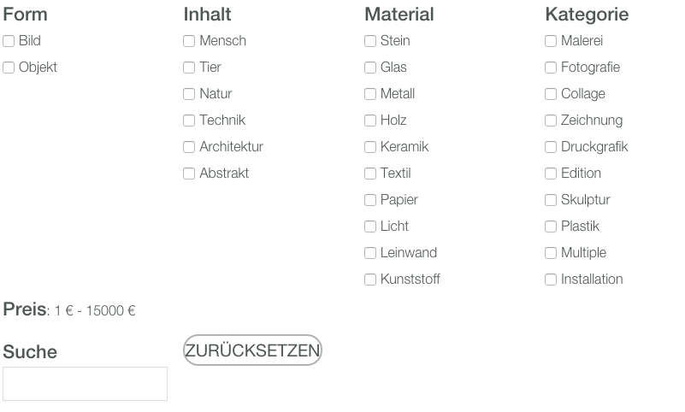The height and width of the screenshot is (412, 685).
Task: Enable the Objekt form filter
Action: coord(9,68)
